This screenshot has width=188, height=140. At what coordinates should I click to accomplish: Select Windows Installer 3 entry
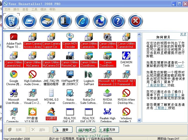(x=126, y=115)
